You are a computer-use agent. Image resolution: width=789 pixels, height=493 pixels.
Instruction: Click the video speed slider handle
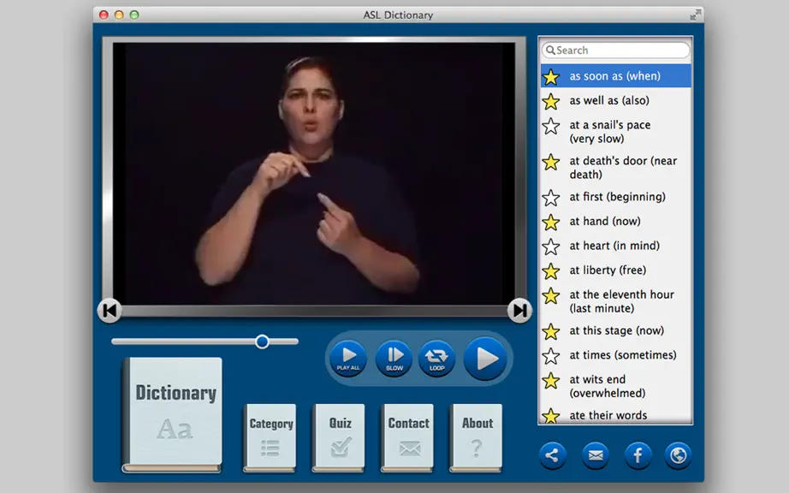(x=262, y=342)
